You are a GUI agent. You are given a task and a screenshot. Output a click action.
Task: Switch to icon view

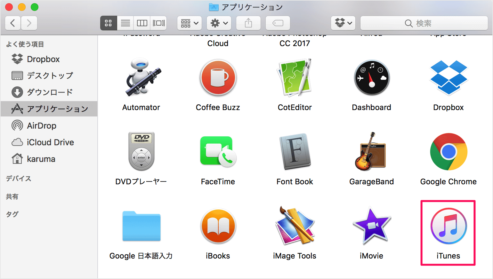tap(109, 23)
